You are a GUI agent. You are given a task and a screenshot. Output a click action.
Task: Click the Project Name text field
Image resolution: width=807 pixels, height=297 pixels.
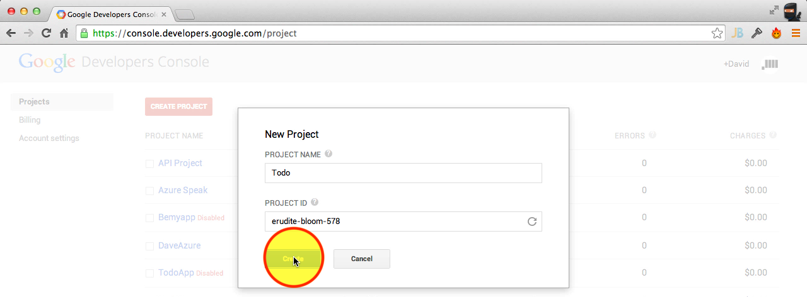click(403, 173)
